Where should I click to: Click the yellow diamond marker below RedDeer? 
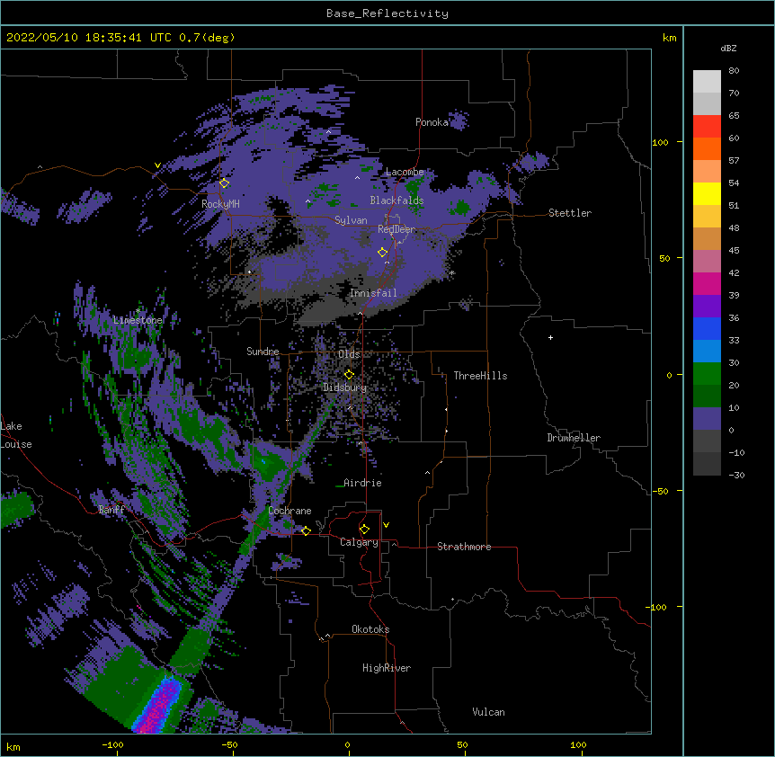(x=383, y=253)
